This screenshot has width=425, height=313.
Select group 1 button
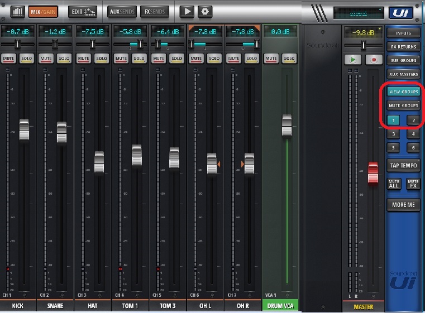coord(394,120)
